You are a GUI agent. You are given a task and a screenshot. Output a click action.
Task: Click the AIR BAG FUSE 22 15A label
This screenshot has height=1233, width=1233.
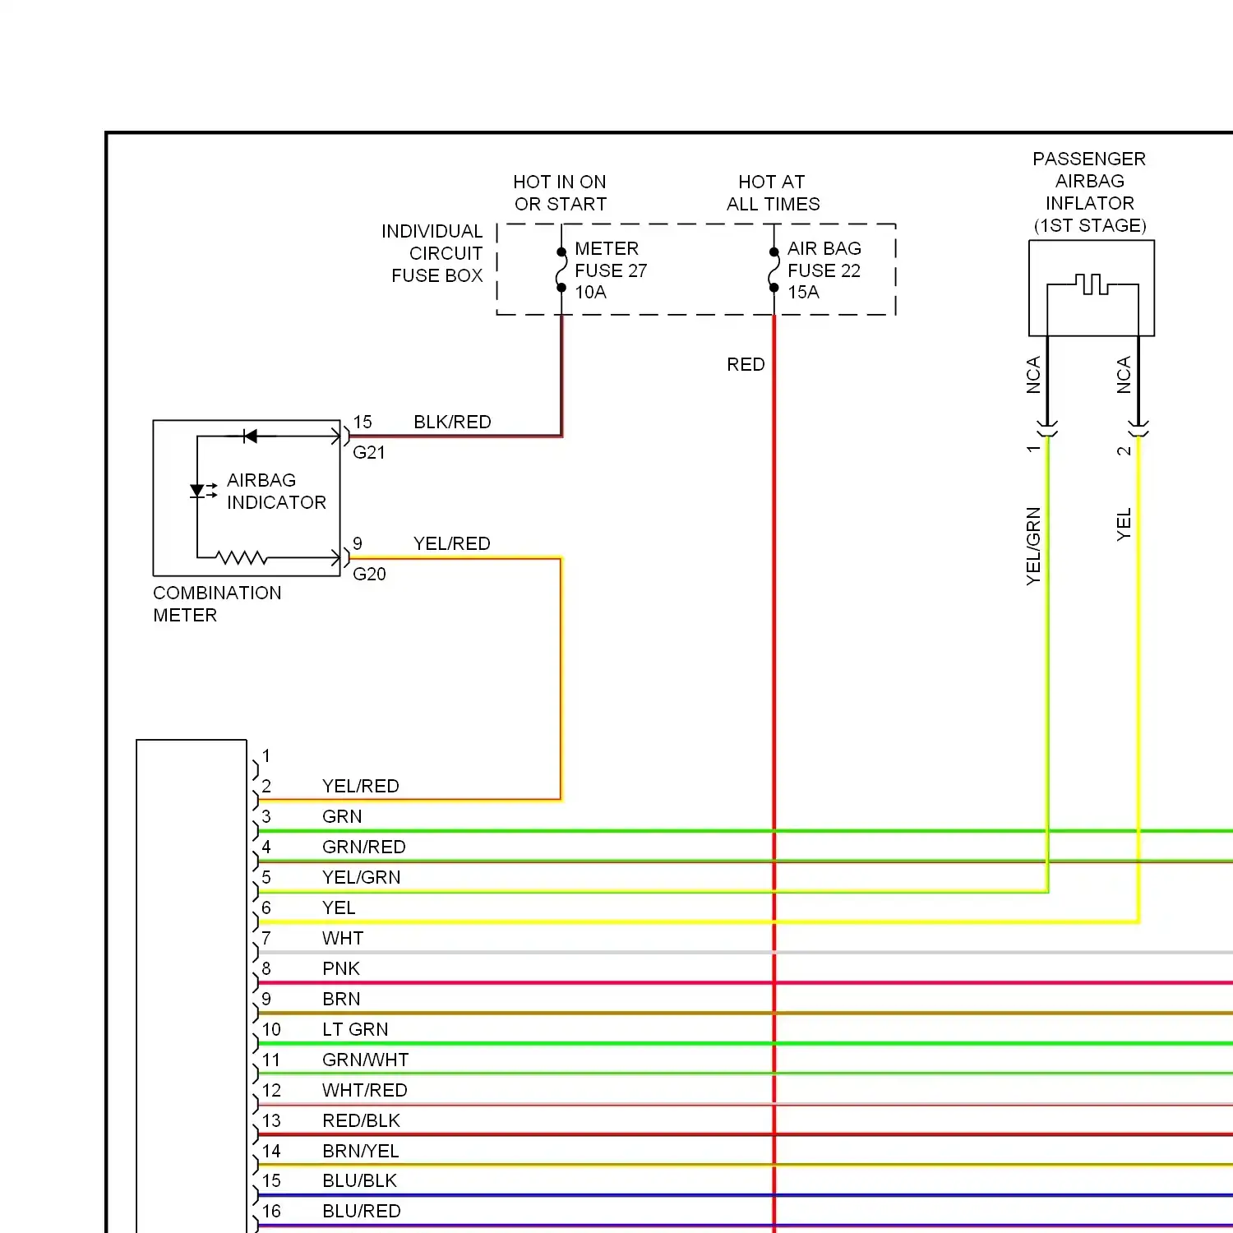(824, 270)
